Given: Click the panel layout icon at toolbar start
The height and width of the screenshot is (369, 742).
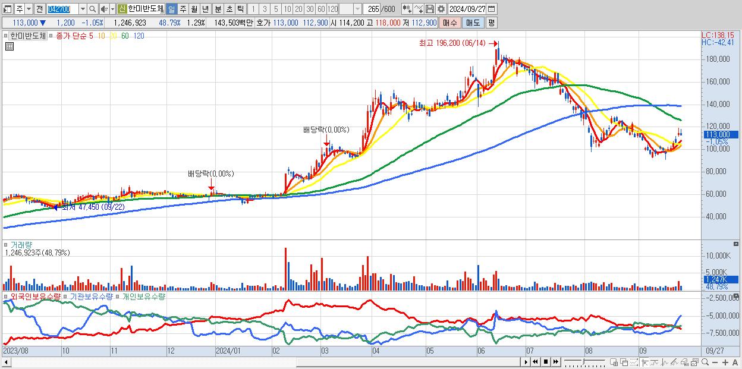Looking at the screenshot, I should tap(7, 9).
